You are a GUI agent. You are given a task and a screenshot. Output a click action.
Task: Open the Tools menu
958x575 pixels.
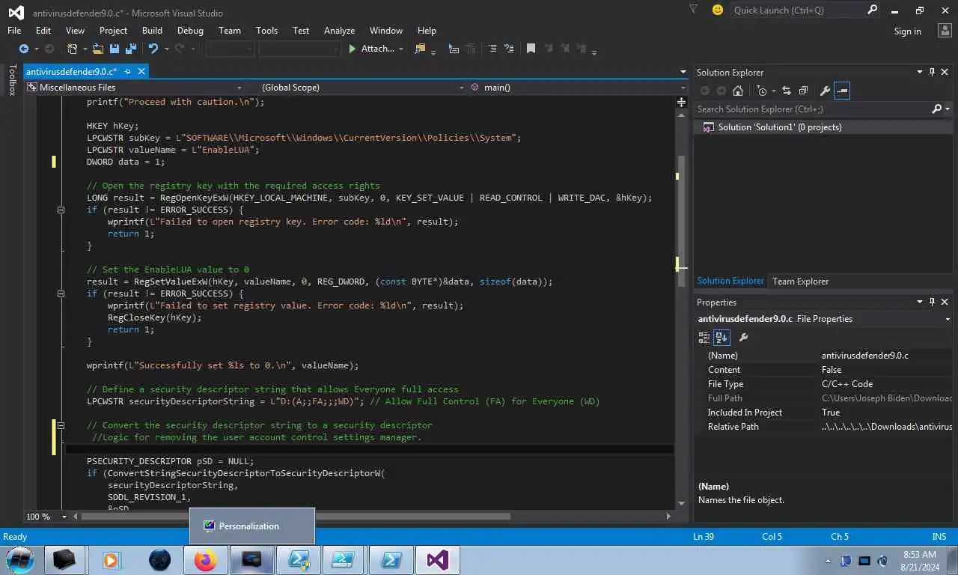(266, 31)
